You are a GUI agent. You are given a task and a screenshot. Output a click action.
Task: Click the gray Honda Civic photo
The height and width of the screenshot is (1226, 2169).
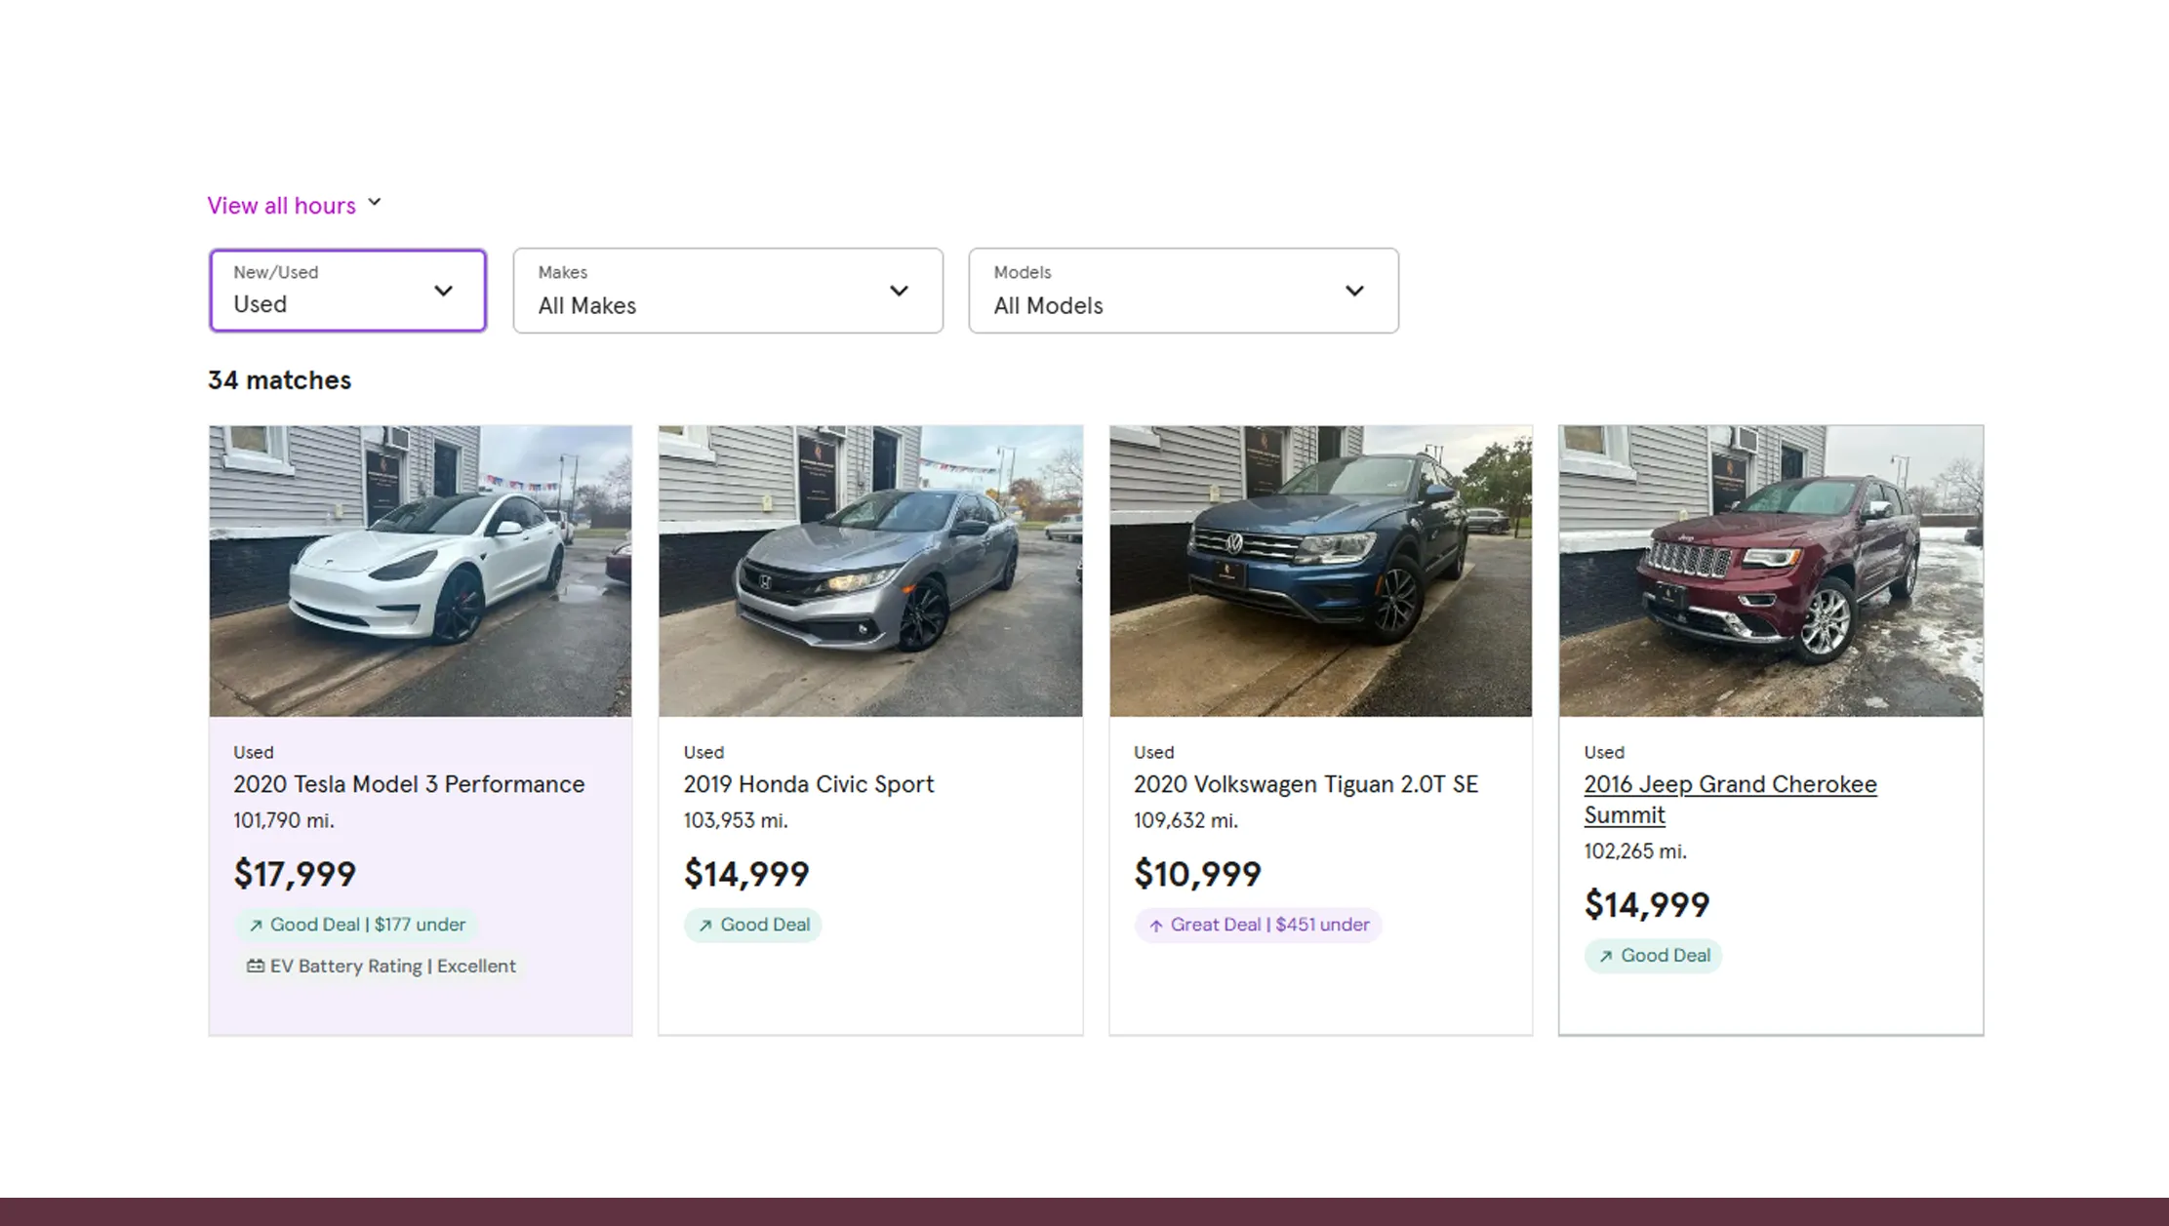coord(870,571)
